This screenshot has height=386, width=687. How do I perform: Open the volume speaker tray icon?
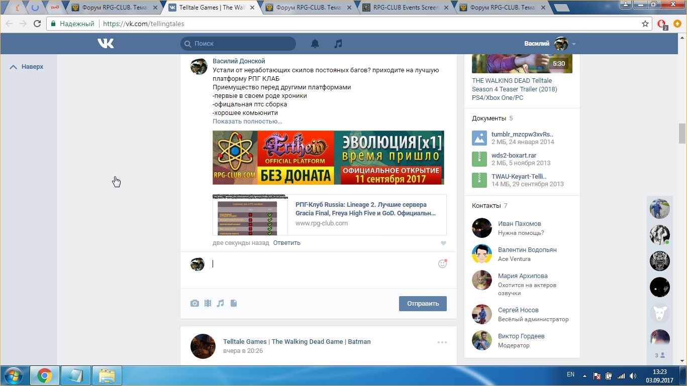[x=633, y=375]
